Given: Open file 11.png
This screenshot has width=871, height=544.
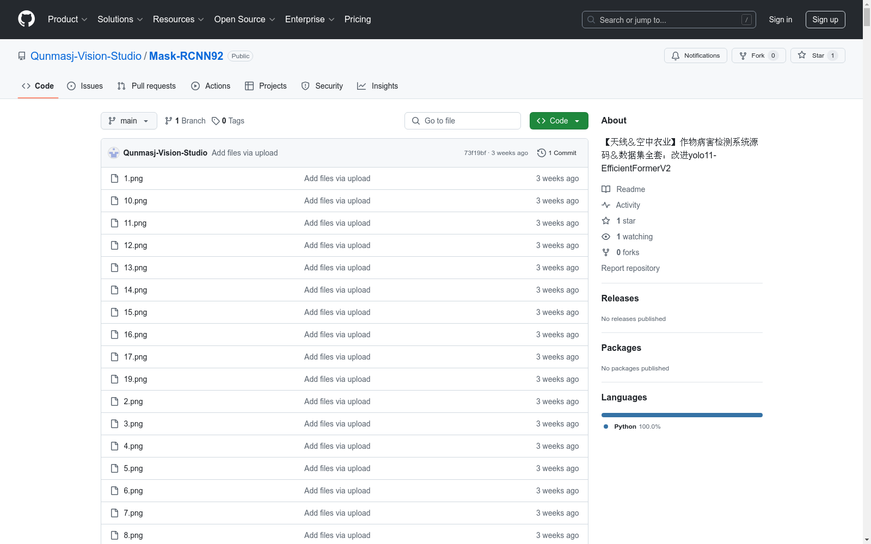Looking at the screenshot, I should pos(135,223).
